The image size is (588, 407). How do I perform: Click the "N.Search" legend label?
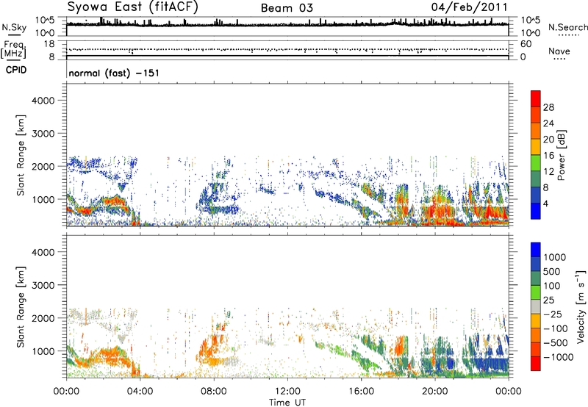(x=567, y=27)
